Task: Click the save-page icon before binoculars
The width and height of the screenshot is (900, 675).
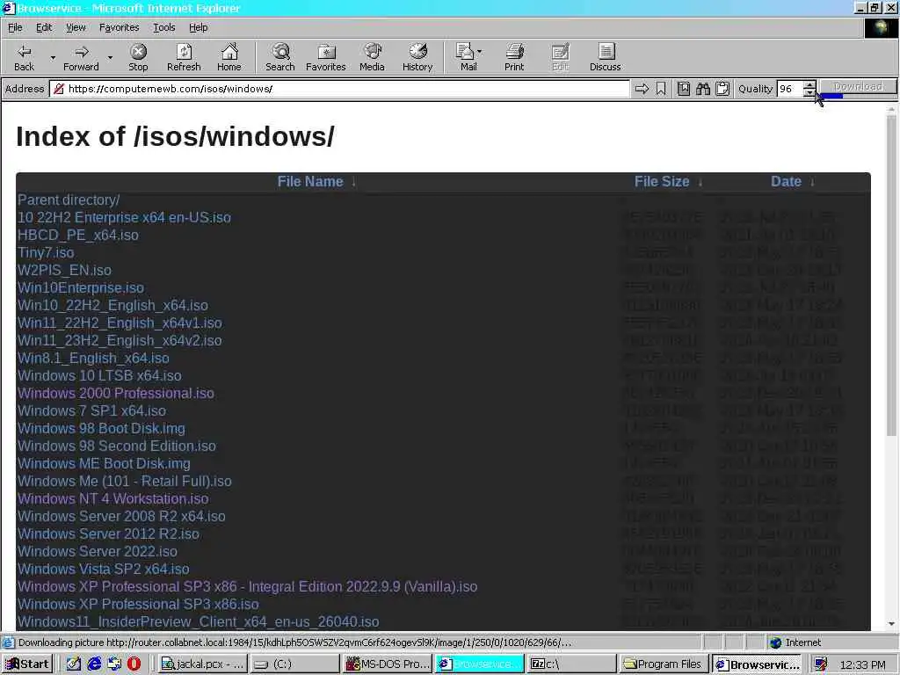Action: (x=684, y=89)
